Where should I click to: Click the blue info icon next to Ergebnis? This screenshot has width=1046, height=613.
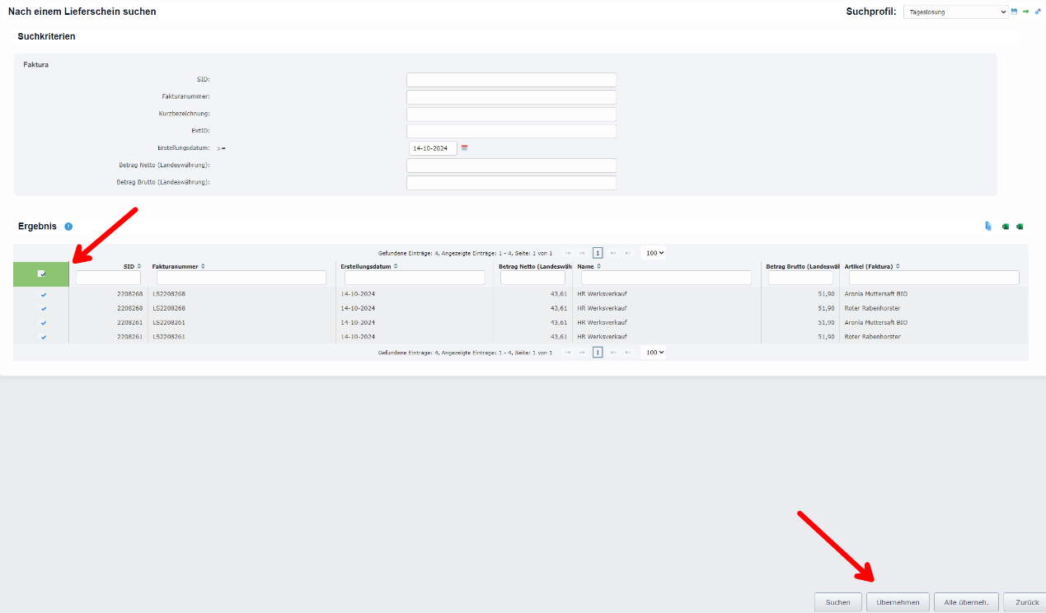click(x=68, y=227)
